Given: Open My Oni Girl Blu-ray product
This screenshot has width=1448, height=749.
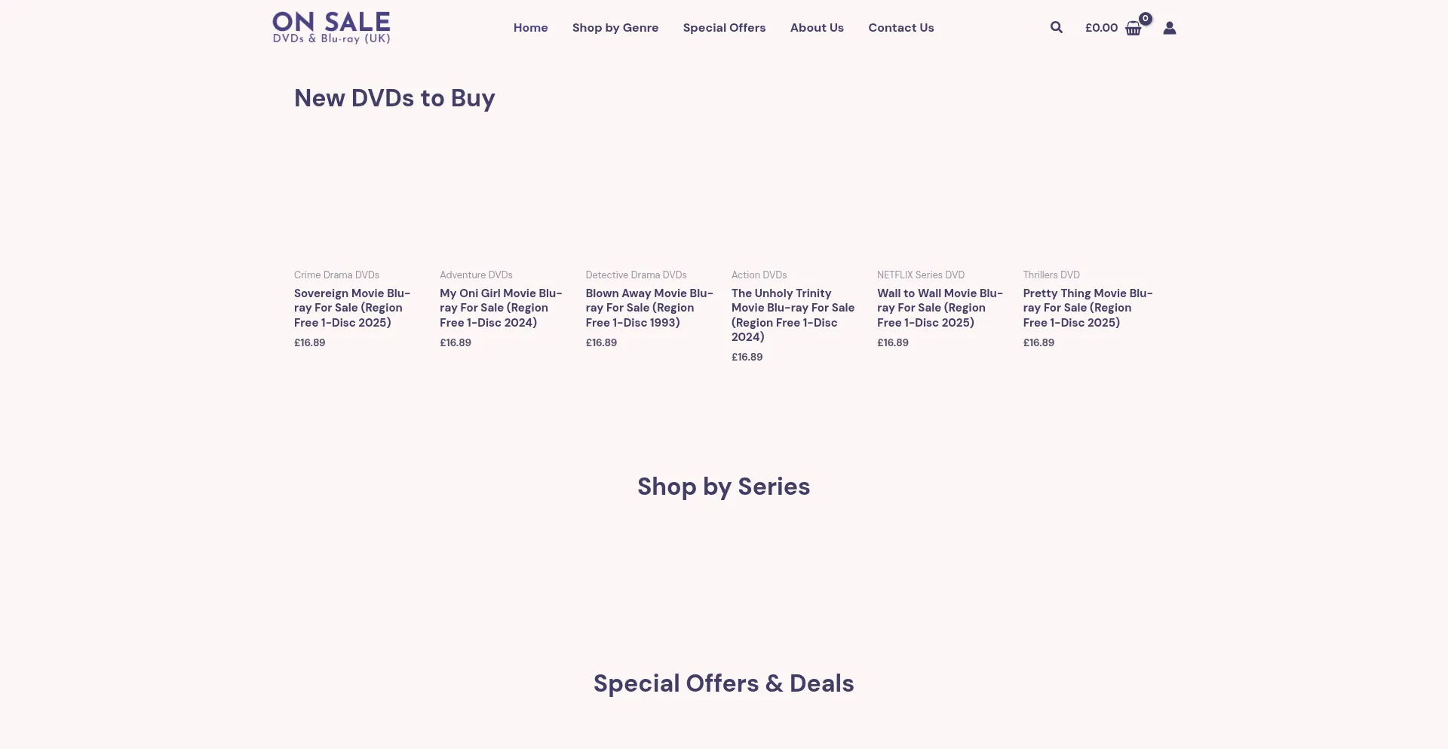Looking at the screenshot, I should [501, 308].
